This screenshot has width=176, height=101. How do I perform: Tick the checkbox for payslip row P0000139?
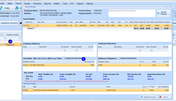click(x=2, y=44)
